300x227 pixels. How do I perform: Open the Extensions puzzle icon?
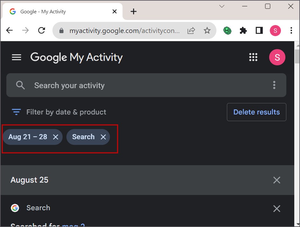coord(243,30)
